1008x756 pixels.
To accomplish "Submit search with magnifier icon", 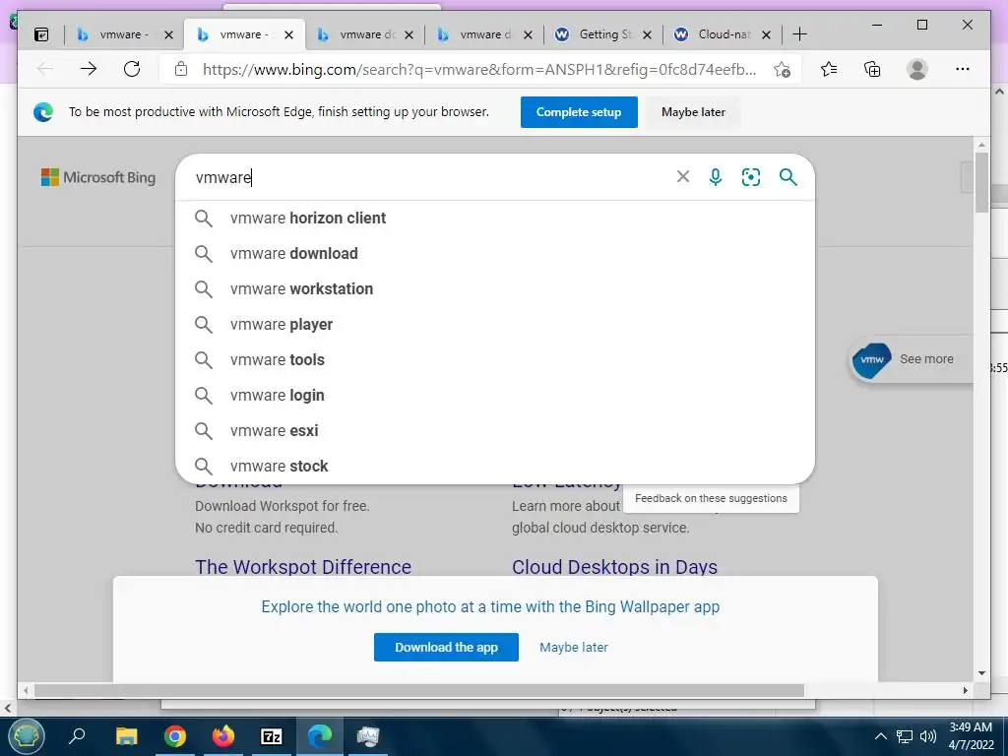I will pyautogui.click(x=788, y=177).
